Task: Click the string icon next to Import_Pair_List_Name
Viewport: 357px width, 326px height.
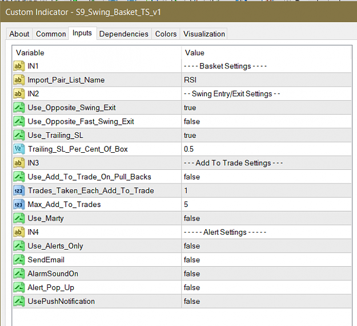Action: [19, 80]
